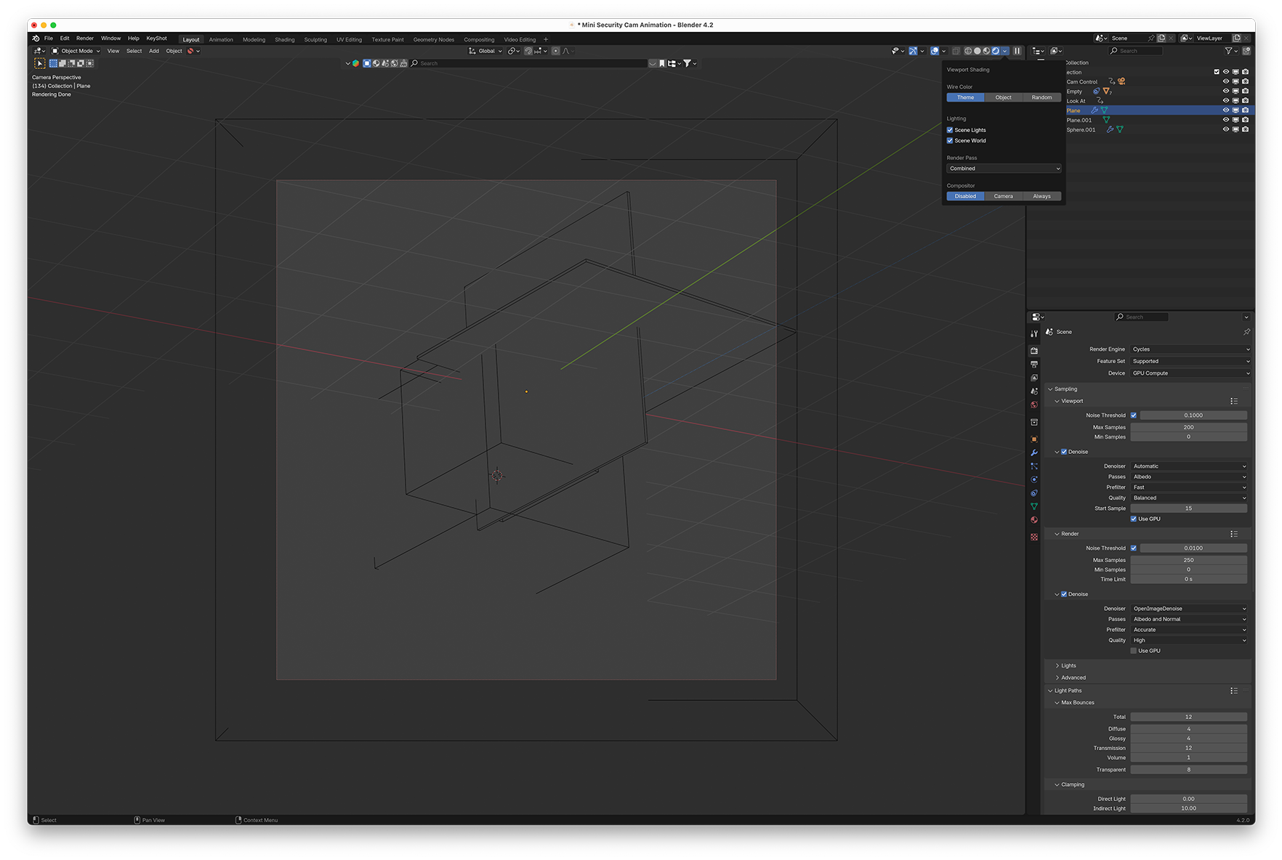Open the Output properties tab
The image size is (1282, 860).
point(1034,365)
